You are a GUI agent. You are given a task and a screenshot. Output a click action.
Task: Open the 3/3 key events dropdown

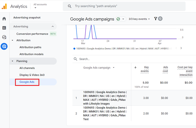pos(139,19)
